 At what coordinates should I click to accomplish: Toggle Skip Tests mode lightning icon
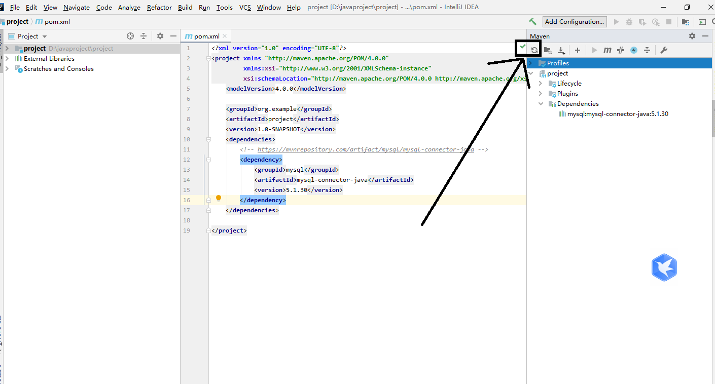point(634,50)
